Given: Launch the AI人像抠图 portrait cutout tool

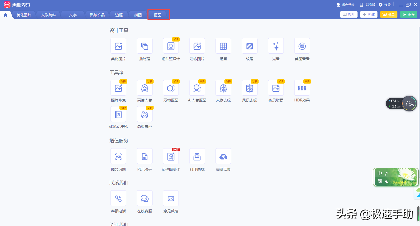Looking at the screenshot, I should click(x=197, y=88).
